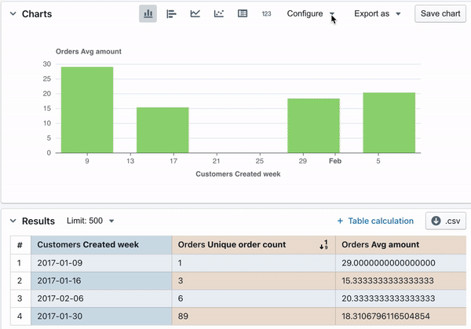Download results as .csv

pyautogui.click(x=444, y=221)
